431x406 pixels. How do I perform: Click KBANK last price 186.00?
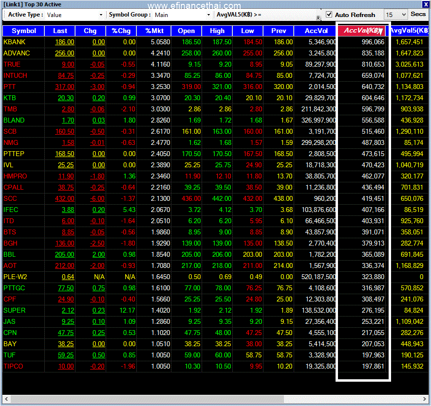coord(65,42)
